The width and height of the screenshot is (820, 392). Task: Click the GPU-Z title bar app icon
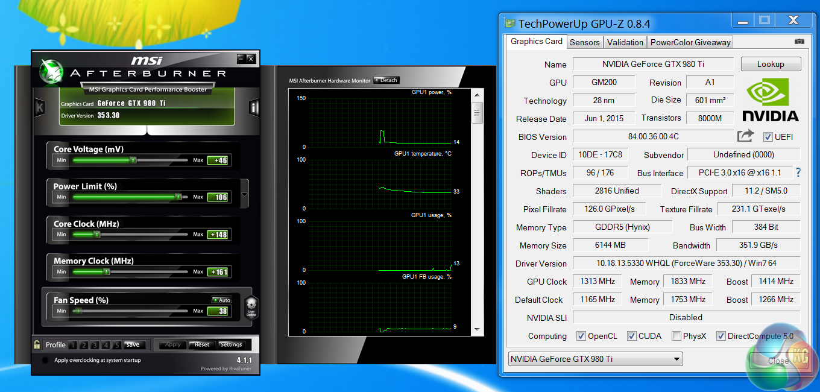tap(511, 24)
